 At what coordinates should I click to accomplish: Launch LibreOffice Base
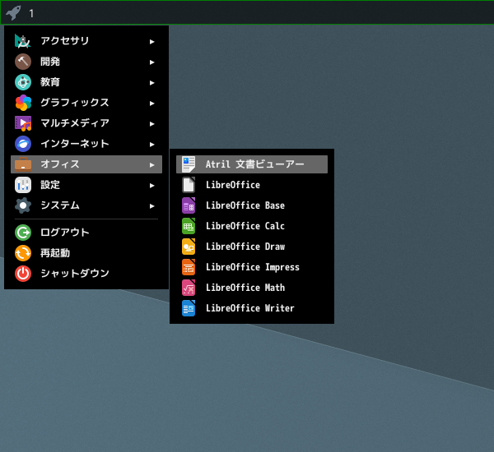pyautogui.click(x=252, y=205)
